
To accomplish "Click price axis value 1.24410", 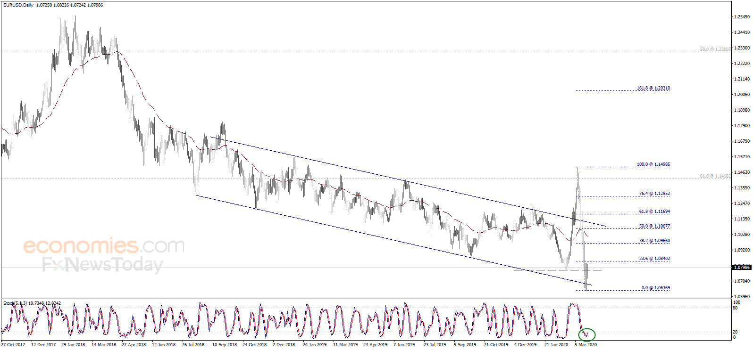I will pos(742,33).
